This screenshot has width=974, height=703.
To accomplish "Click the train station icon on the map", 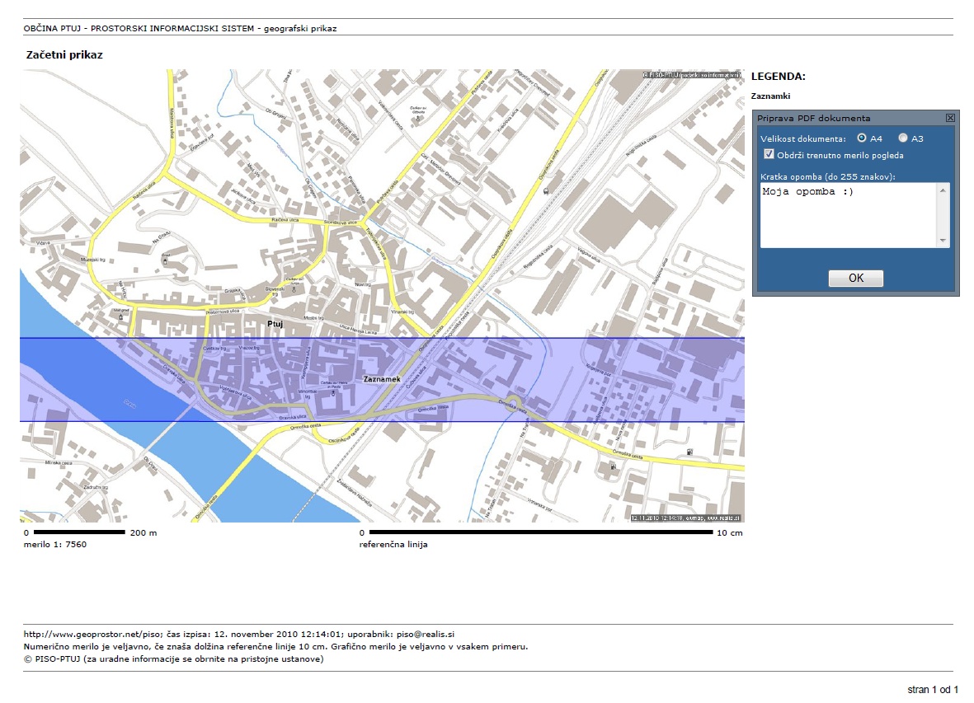I will pos(545,189).
